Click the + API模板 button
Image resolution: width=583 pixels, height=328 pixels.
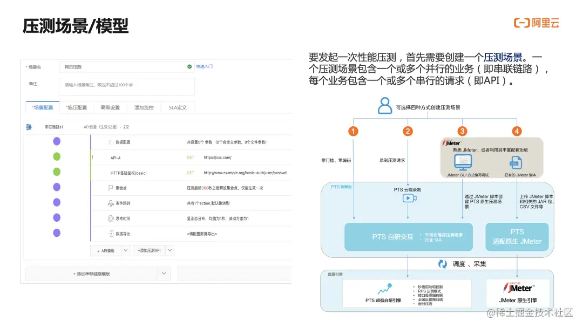[x=106, y=250]
